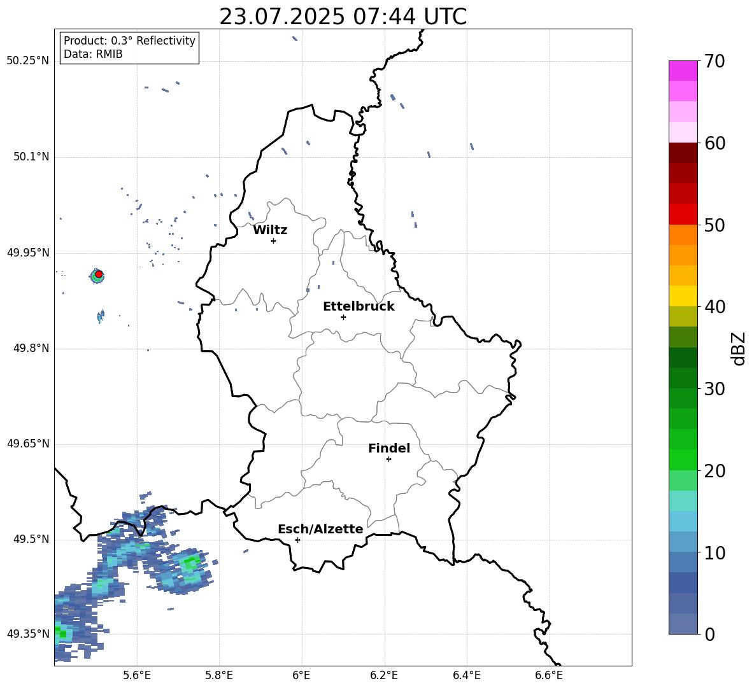The image size is (754, 688).
Task: Click the colorbar value 50
Action: click(715, 225)
